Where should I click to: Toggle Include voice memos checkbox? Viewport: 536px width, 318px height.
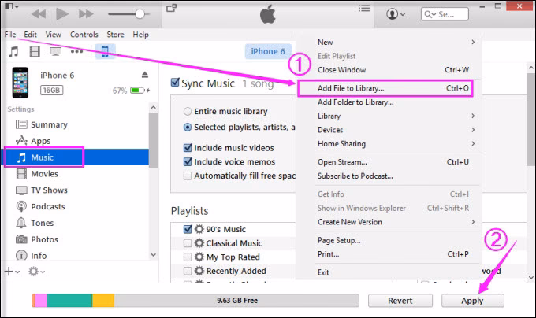(x=188, y=161)
